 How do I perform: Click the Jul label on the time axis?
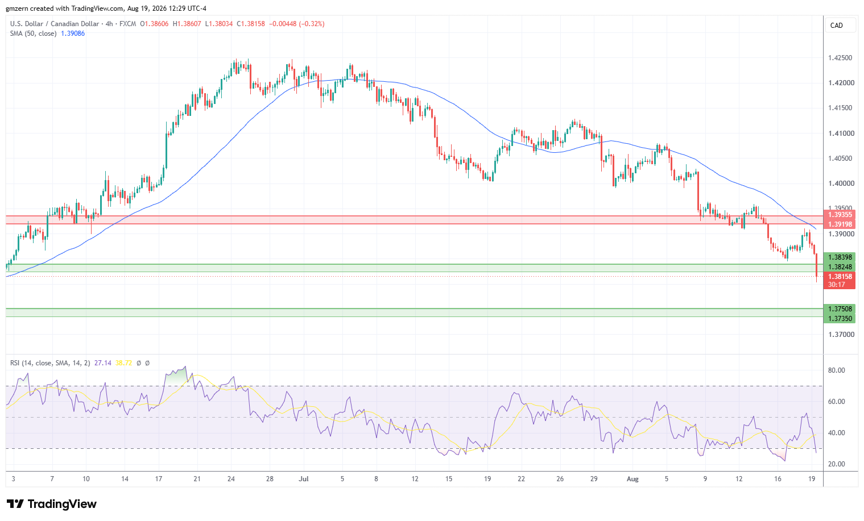click(304, 479)
